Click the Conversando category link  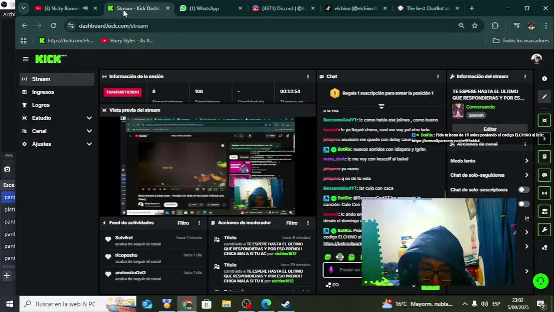[480, 107]
